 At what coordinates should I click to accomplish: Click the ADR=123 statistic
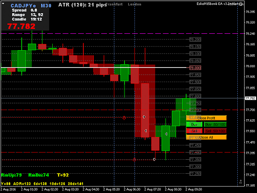pyautogui.click(x=22, y=184)
